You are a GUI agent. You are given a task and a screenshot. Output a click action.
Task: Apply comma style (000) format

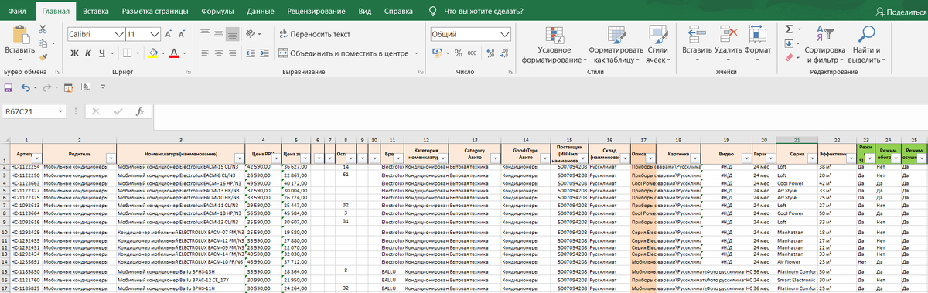[472, 53]
